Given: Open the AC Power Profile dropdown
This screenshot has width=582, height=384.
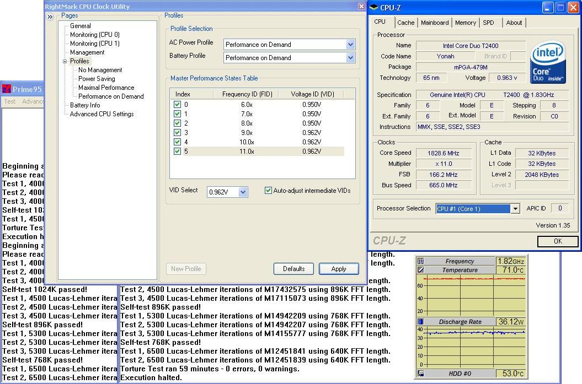Looking at the screenshot, I should [350, 45].
